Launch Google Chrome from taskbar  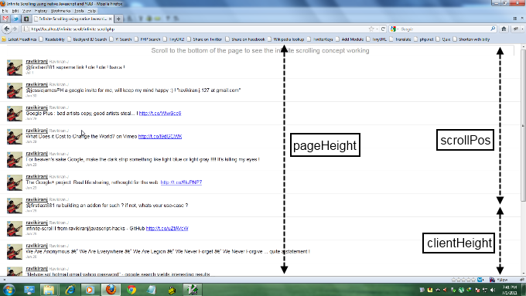(x=131, y=290)
